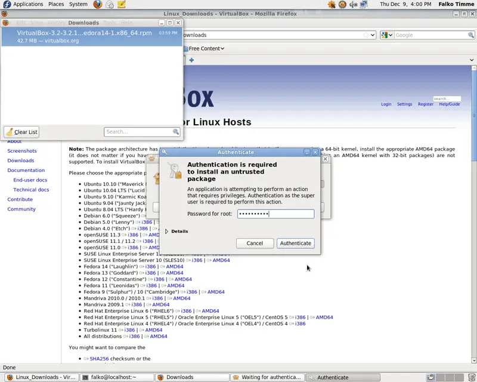Open the trash icon in bottom panel
The height and width of the screenshot is (382, 477).
coord(472,377)
